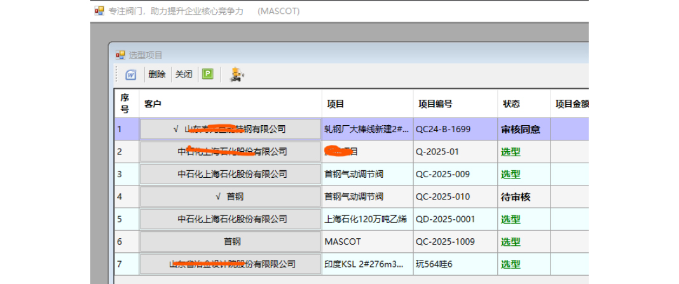This screenshot has width=679, height=284.
Task: Click 选型 status in row 2
Action: coord(524,151)
